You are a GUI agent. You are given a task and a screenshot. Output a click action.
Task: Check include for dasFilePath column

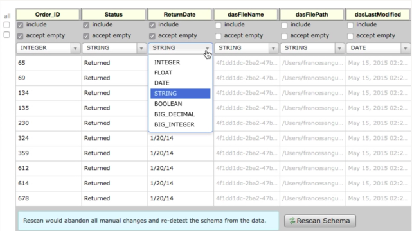point(284,25)
